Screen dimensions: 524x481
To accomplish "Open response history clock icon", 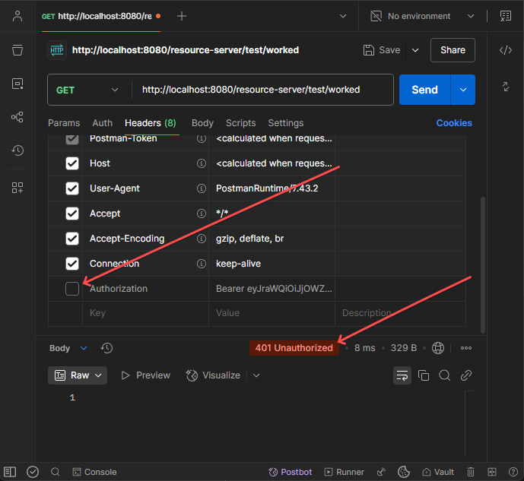I will click(x=106, y=348).
